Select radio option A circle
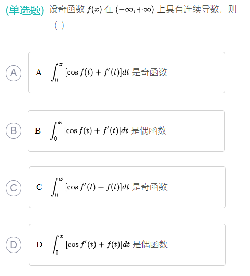Viewport: 250px width, 276px height. (14, 73)
